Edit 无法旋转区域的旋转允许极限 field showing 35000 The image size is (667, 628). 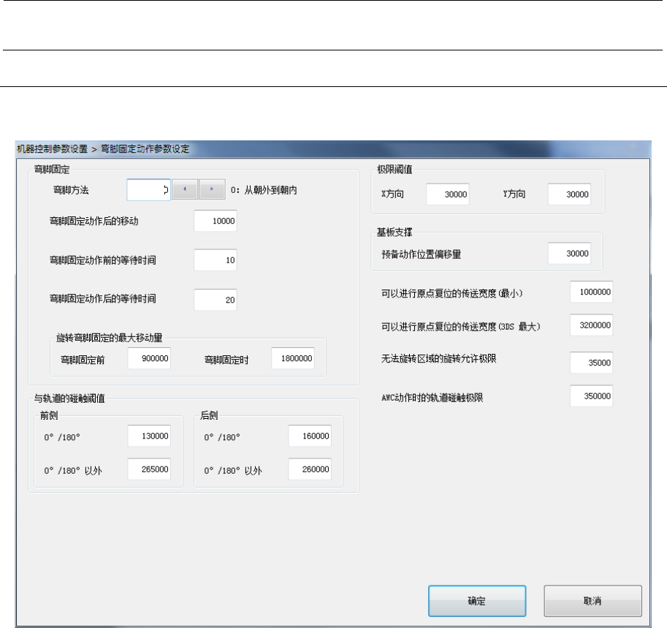click(x=591, y=363)
